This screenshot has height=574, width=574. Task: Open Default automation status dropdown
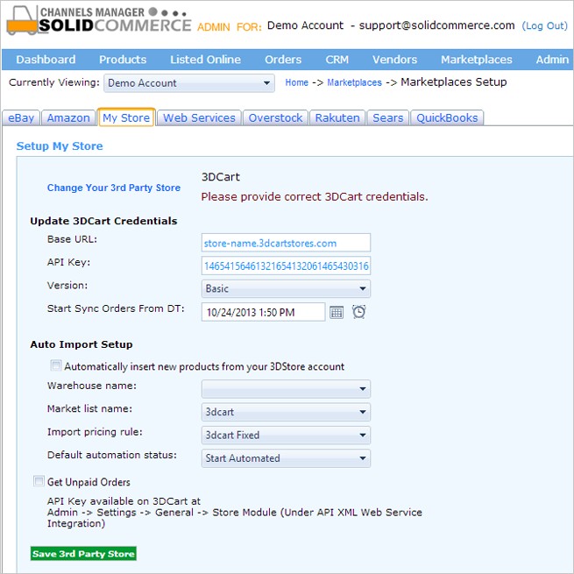[286, 458]
